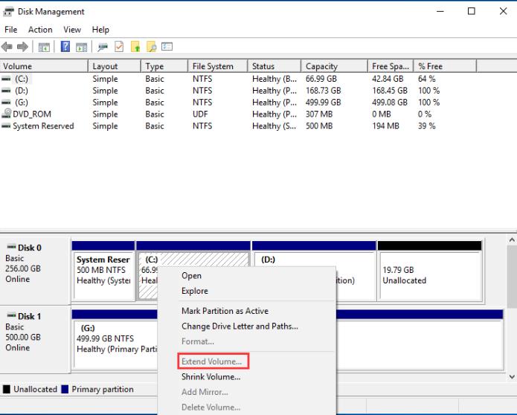Click the graphical pane scroll down arrow
Screen dimensions: 517x415
coord(512,376)
